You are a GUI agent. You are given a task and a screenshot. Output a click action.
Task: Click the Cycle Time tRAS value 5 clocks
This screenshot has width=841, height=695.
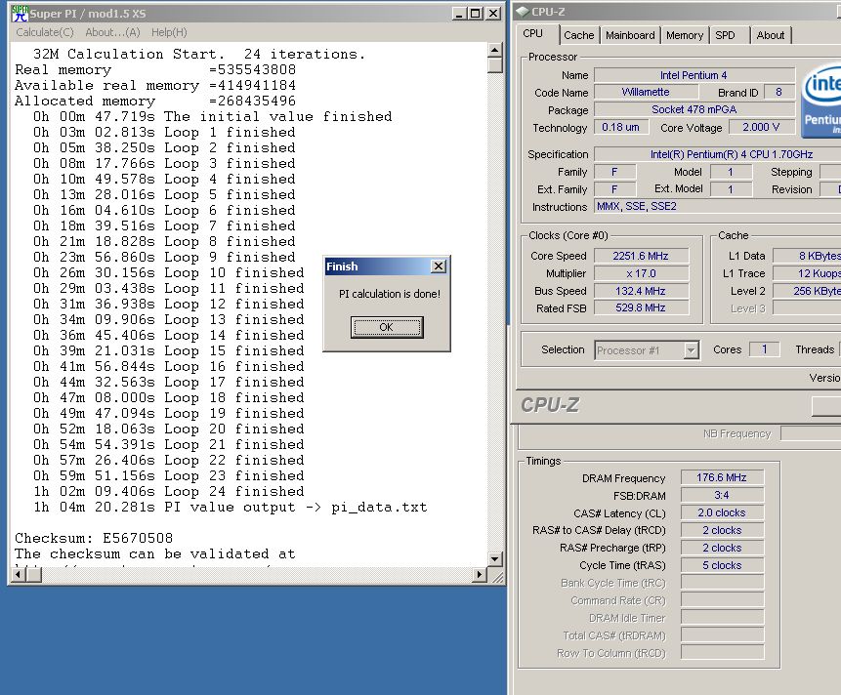[x=722, y=565]
